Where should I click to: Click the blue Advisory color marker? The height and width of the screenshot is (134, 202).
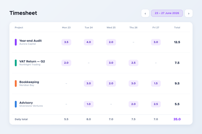click(16, 104)
